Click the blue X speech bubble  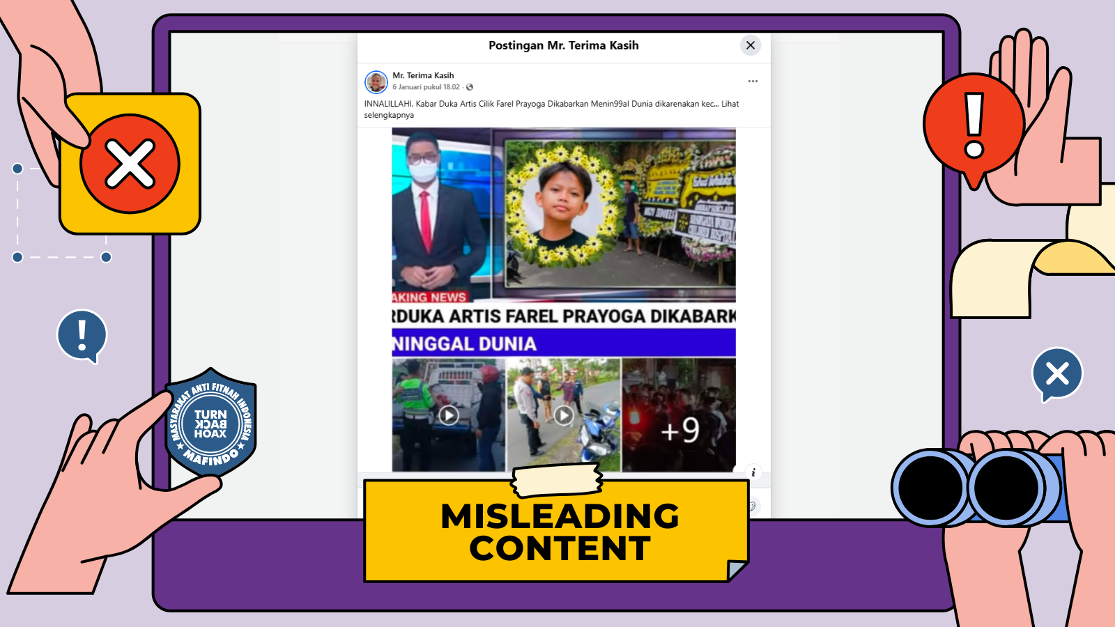[x=1057, y=374]
